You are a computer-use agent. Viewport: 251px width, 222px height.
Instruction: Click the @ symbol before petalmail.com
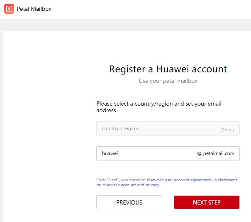click(x=199, y=153)
